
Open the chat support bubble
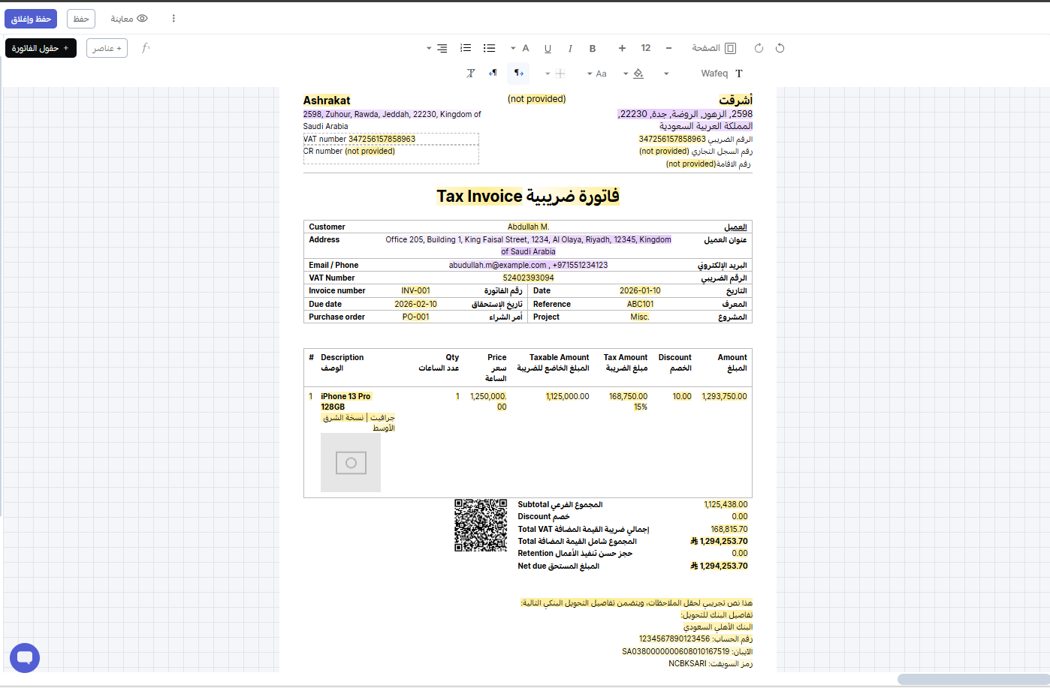25,658
